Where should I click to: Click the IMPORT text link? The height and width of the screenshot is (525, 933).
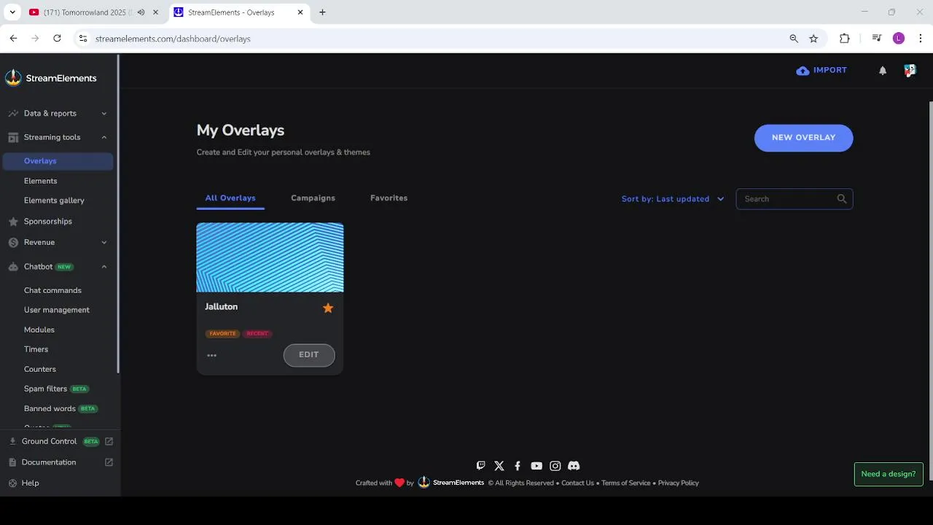830,70
